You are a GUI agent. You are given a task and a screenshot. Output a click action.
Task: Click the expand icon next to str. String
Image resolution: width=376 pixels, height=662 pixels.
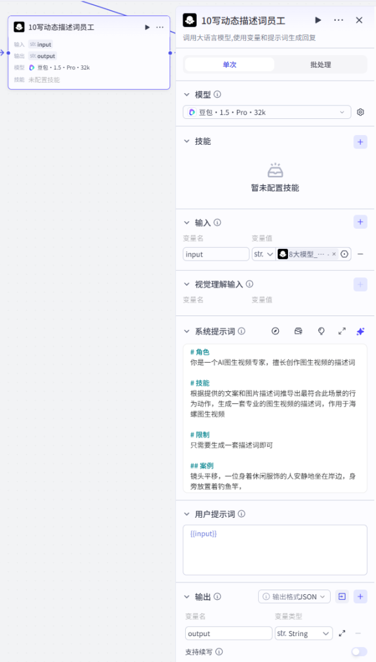click(x=342, y=634)
